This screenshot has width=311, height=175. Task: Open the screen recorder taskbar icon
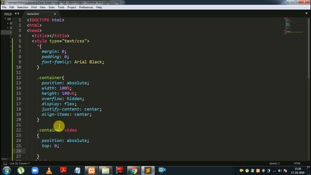tap(162, 171)
